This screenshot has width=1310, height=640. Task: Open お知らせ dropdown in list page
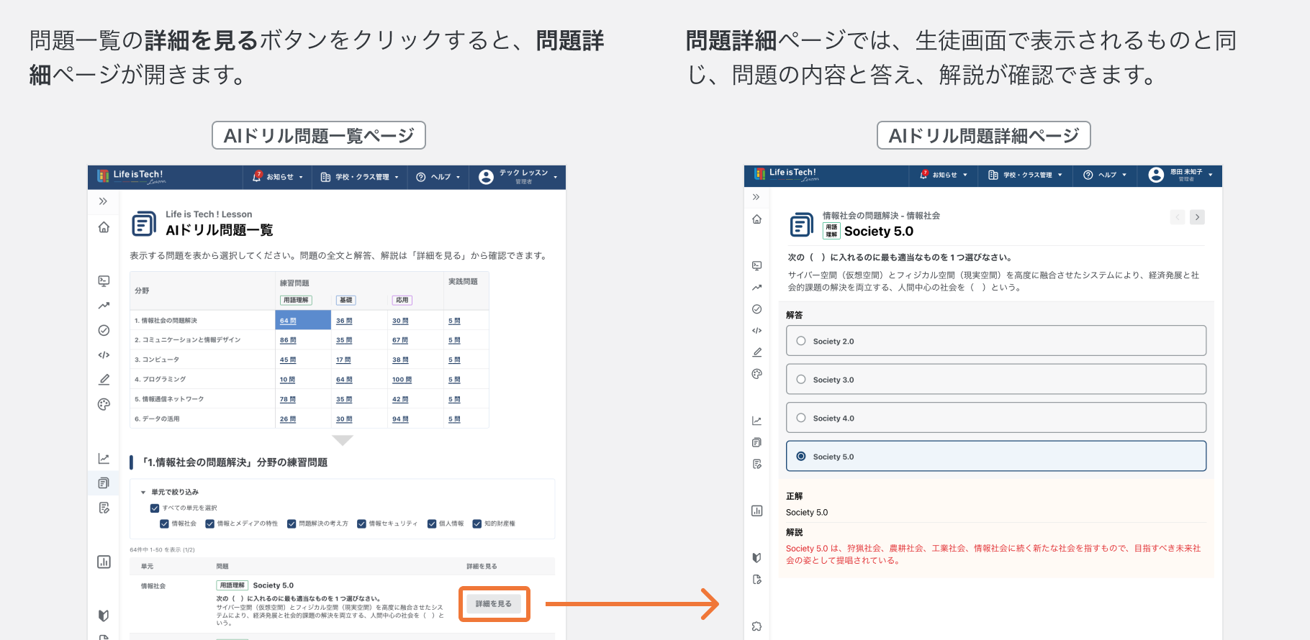pyautogui.click(x=278, y=177)
